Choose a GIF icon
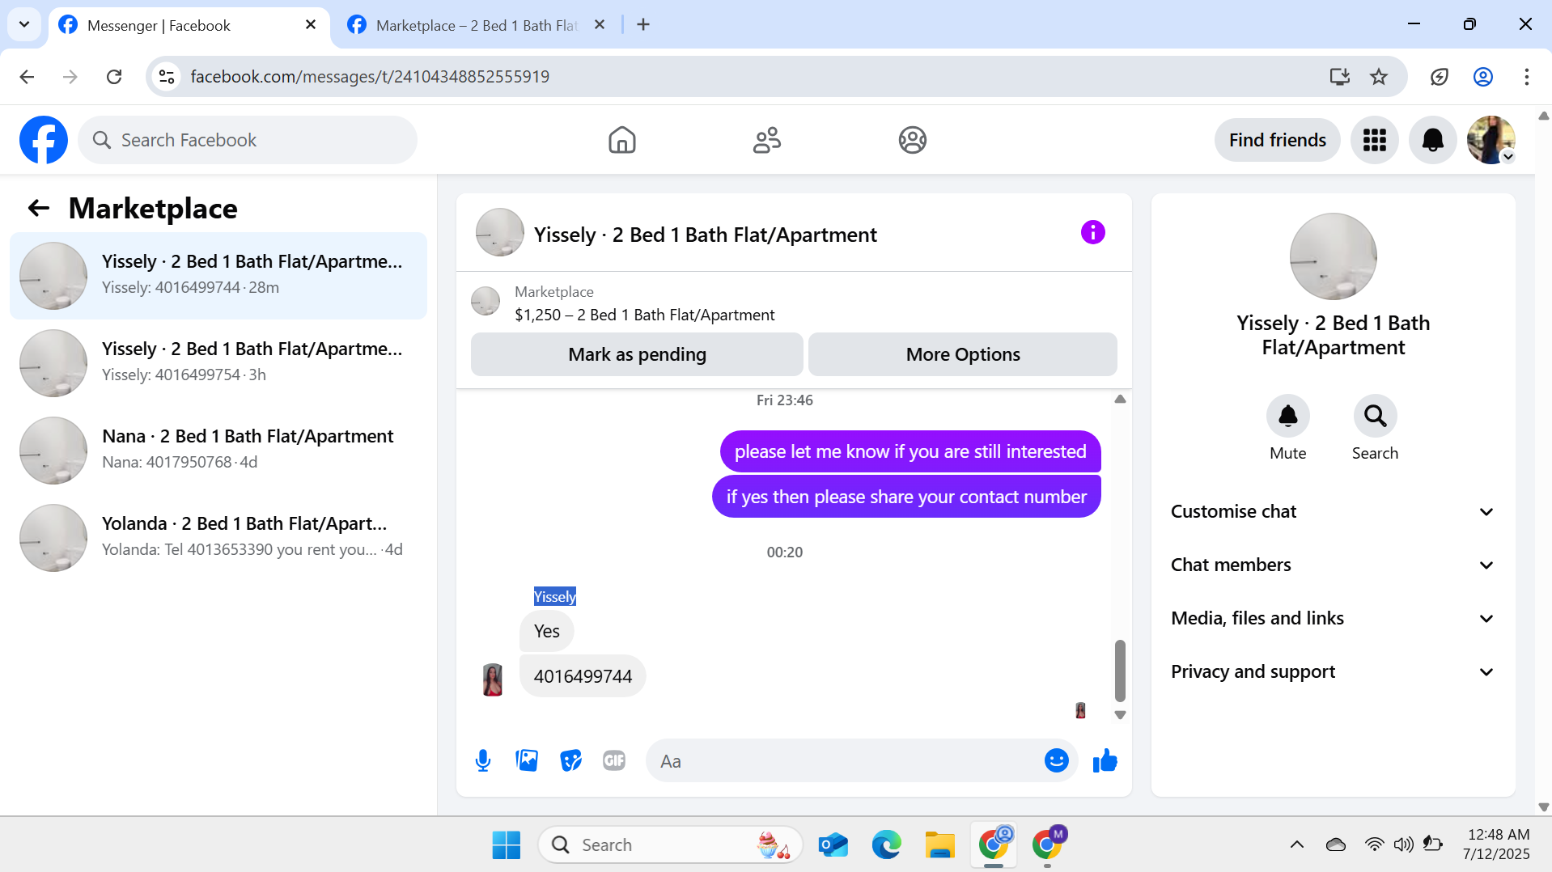 pos(614,760)
